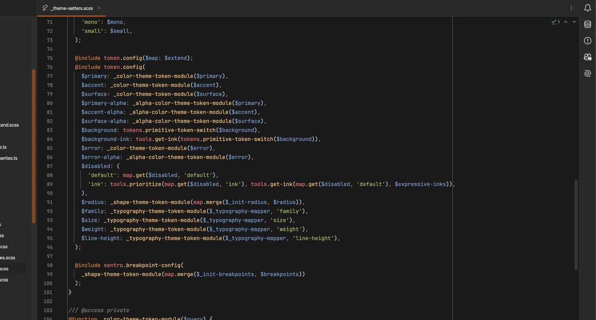The height and width of the screenshot is (320, 596).
Task: Close the _theme-setters.scss tab
Action: click(x=99, y=8)
